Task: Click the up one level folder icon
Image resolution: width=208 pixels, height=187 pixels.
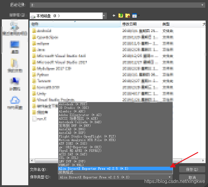Action: (x=121, y=16)
